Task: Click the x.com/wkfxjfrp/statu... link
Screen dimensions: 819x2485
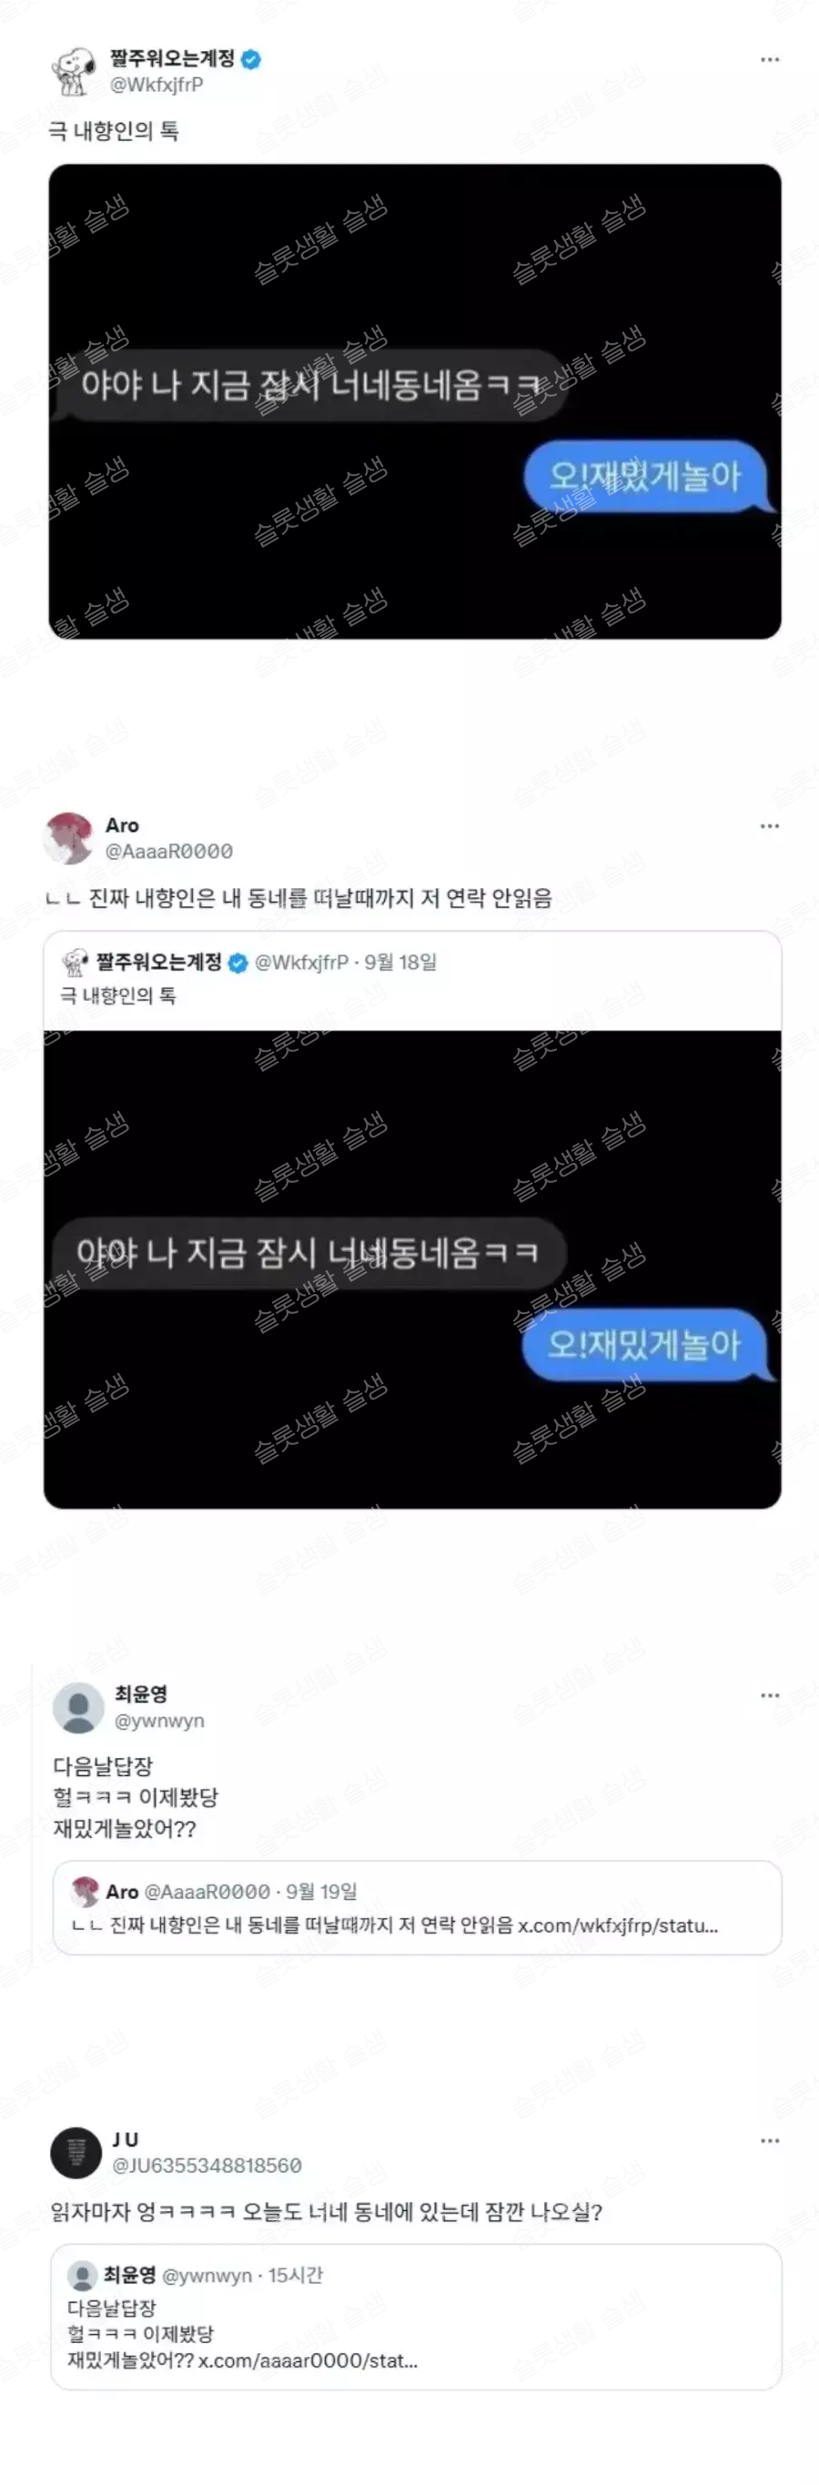Action: pos(617,1925)
